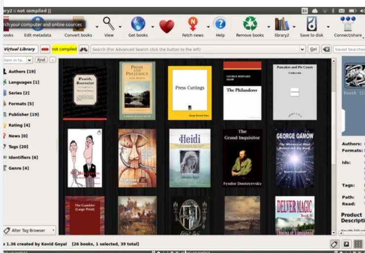Select the Delver Magic book cover

pyautogui.click(x=294, y=215)
